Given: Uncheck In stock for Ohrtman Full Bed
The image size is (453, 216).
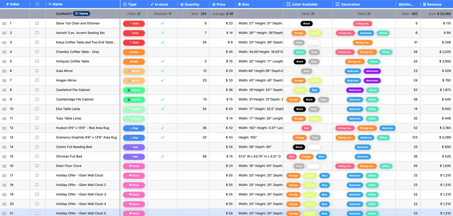Looking at the screenshot, I should [x=162, y=156].
